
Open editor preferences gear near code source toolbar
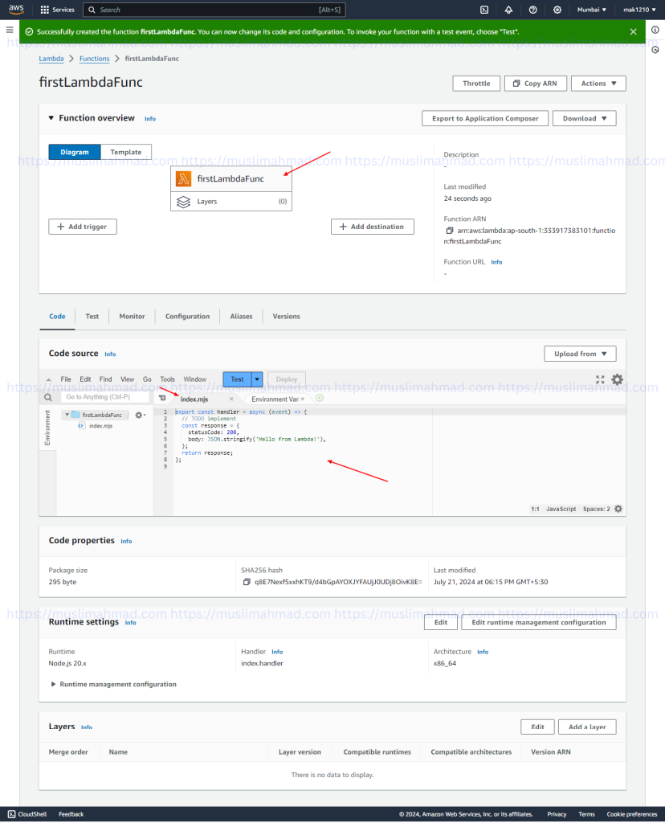(x=616, y=379)
